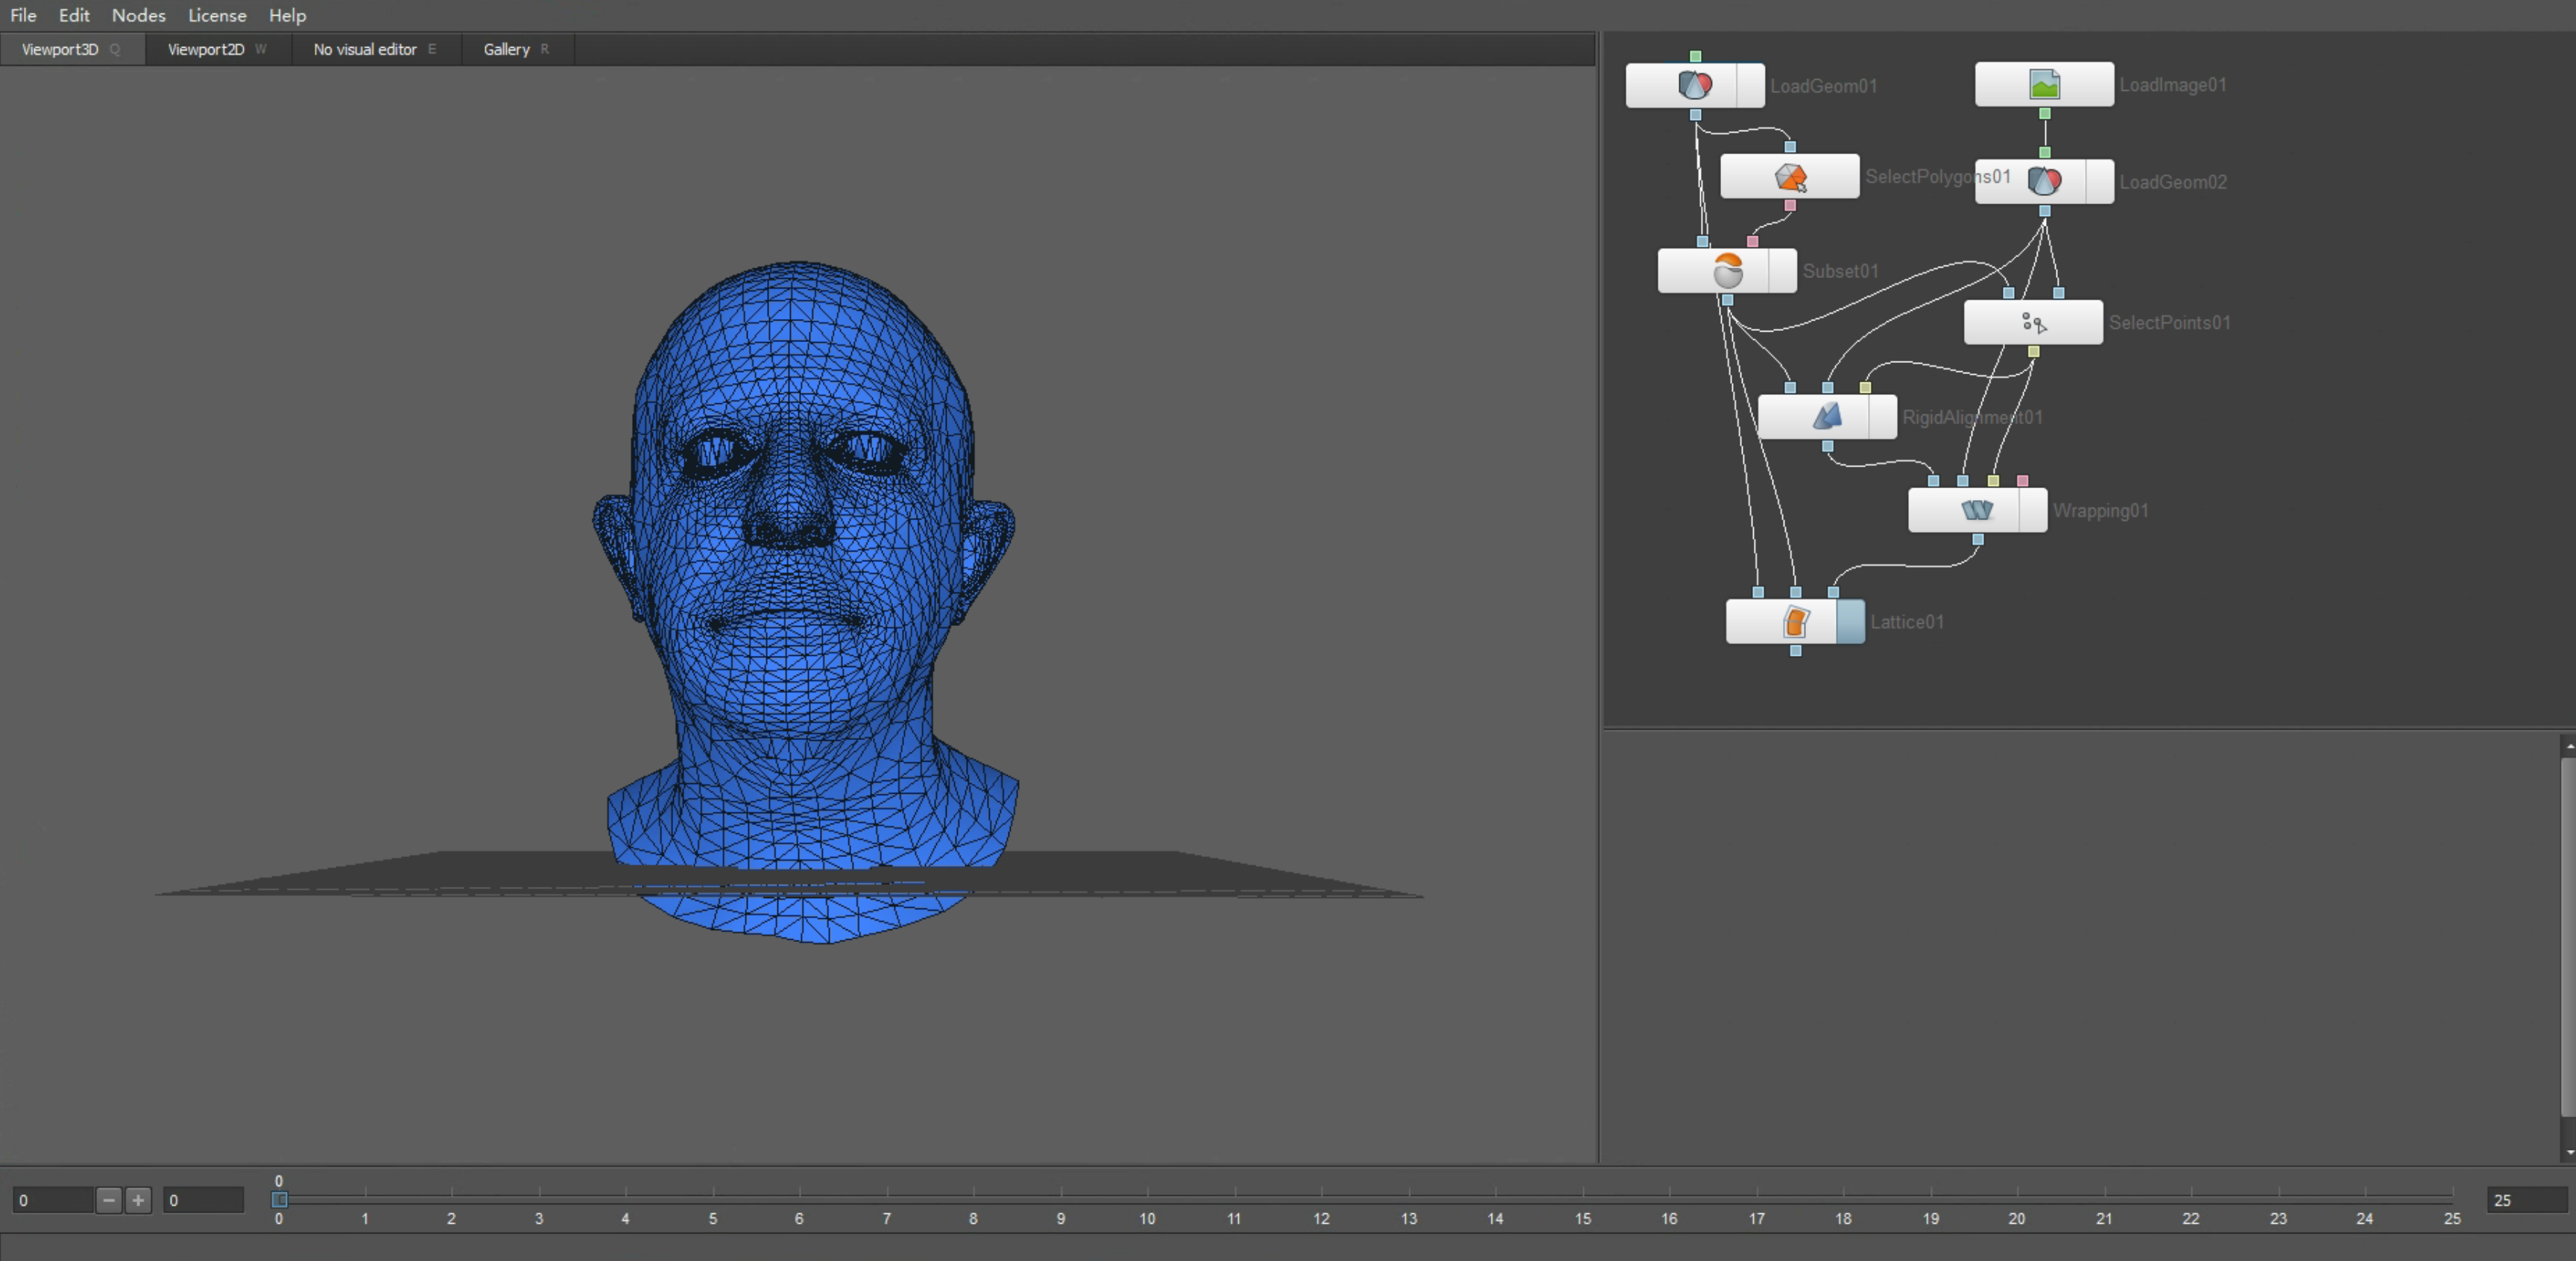Viewport: 2576px width, 1261px height.
Task: Select the LoadGeom01 node icon
Action: 1694,85
